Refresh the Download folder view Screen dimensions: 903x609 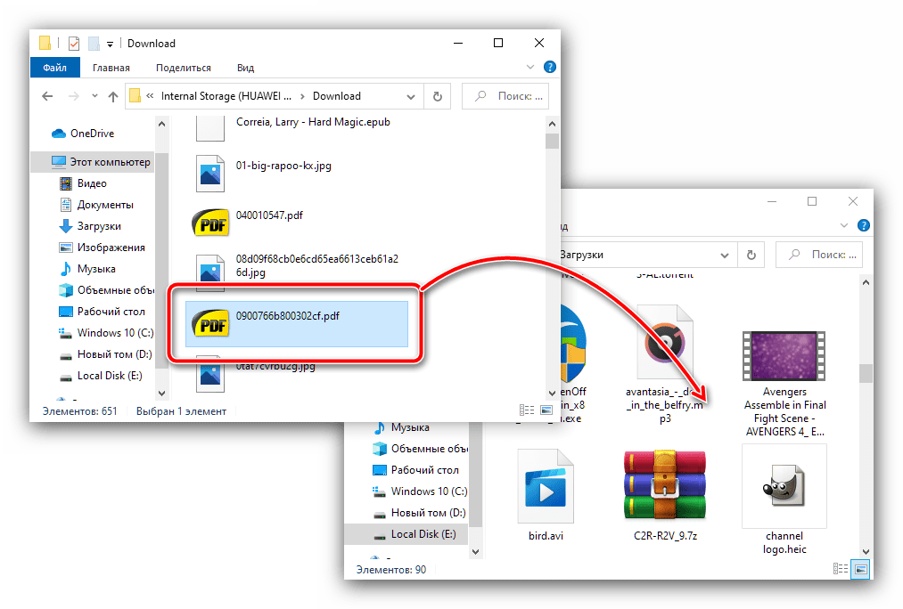(438, 96)
